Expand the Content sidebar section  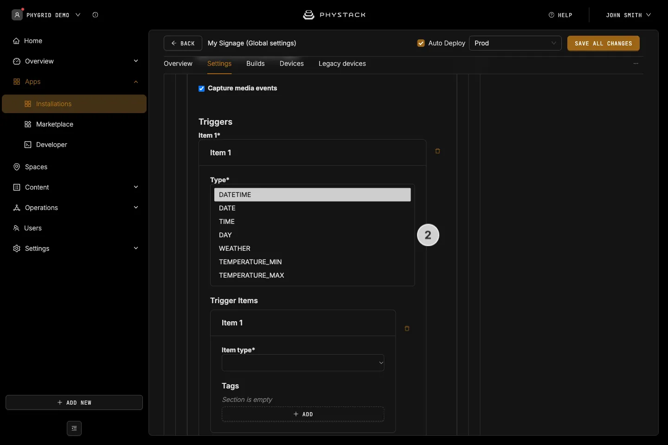point(136,187)
